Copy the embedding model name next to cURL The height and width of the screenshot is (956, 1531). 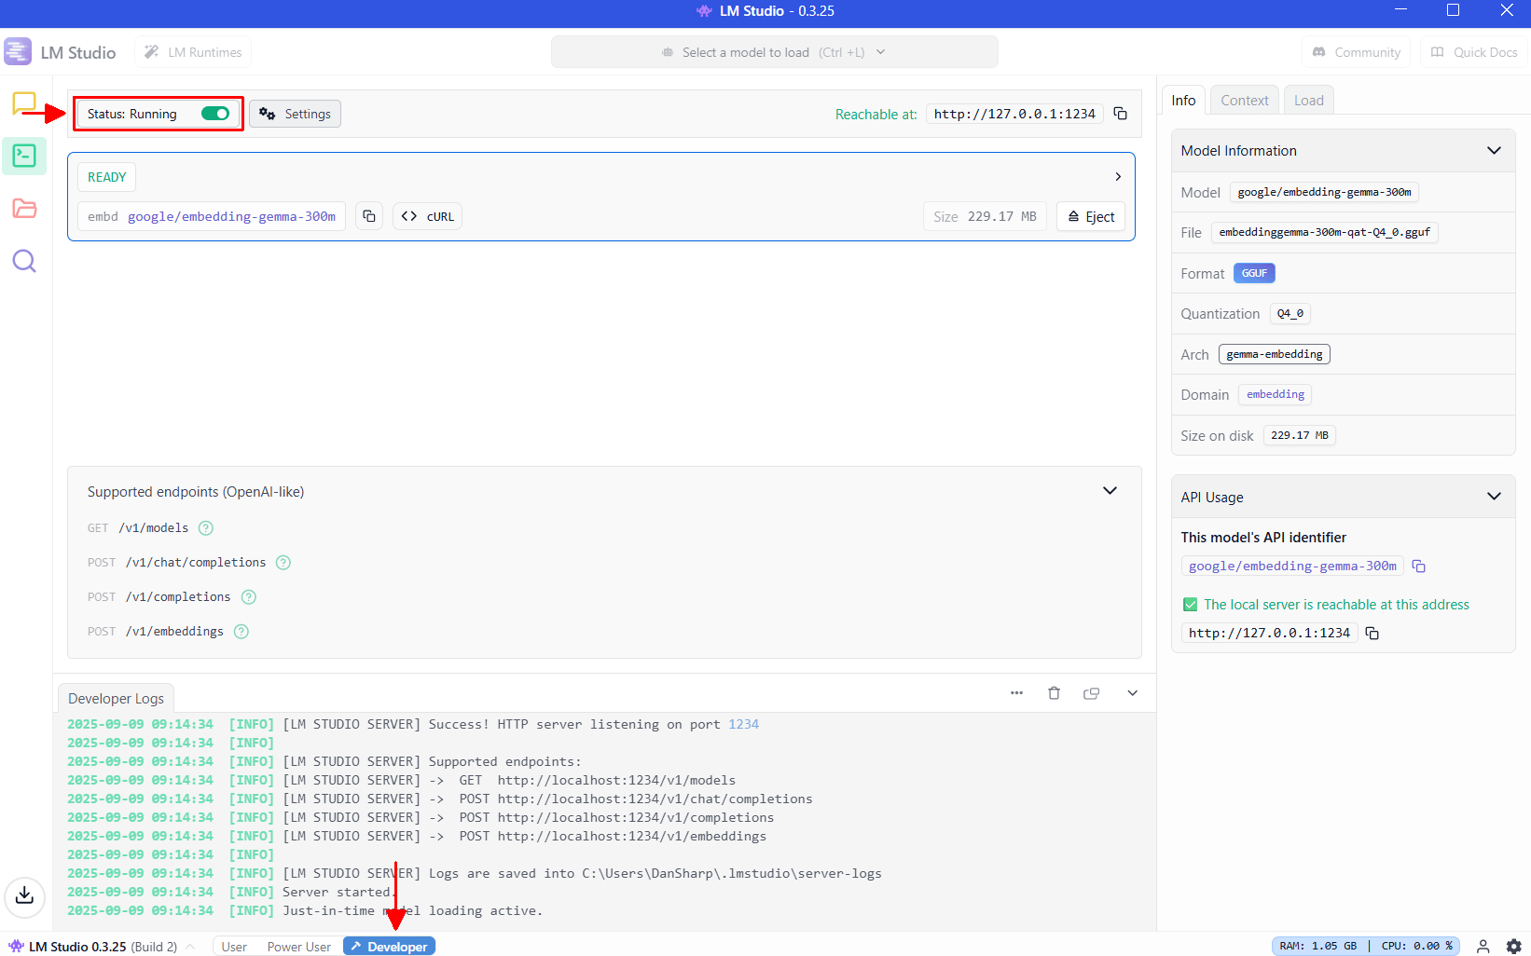tap(369, 216)
